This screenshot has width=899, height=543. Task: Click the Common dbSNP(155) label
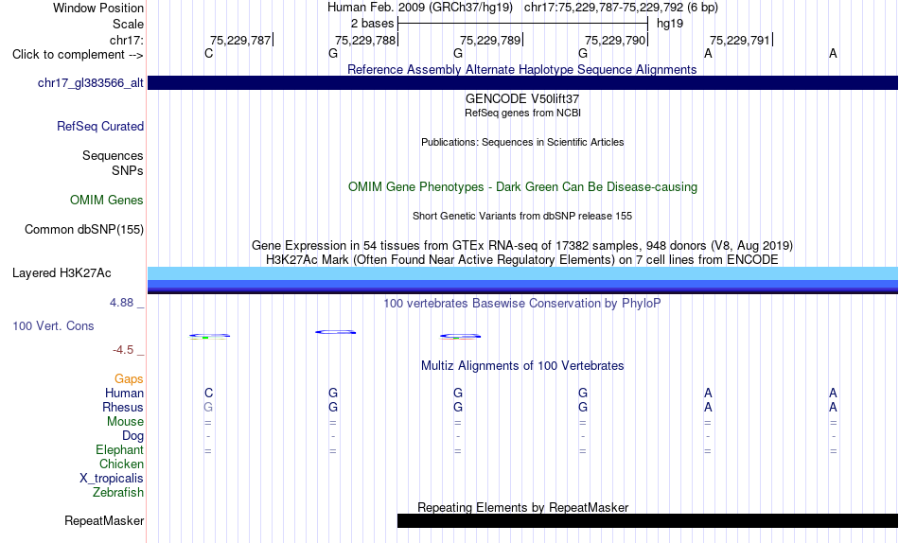point(83,229)
